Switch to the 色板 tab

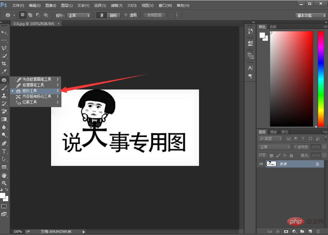tap(273, 27)
